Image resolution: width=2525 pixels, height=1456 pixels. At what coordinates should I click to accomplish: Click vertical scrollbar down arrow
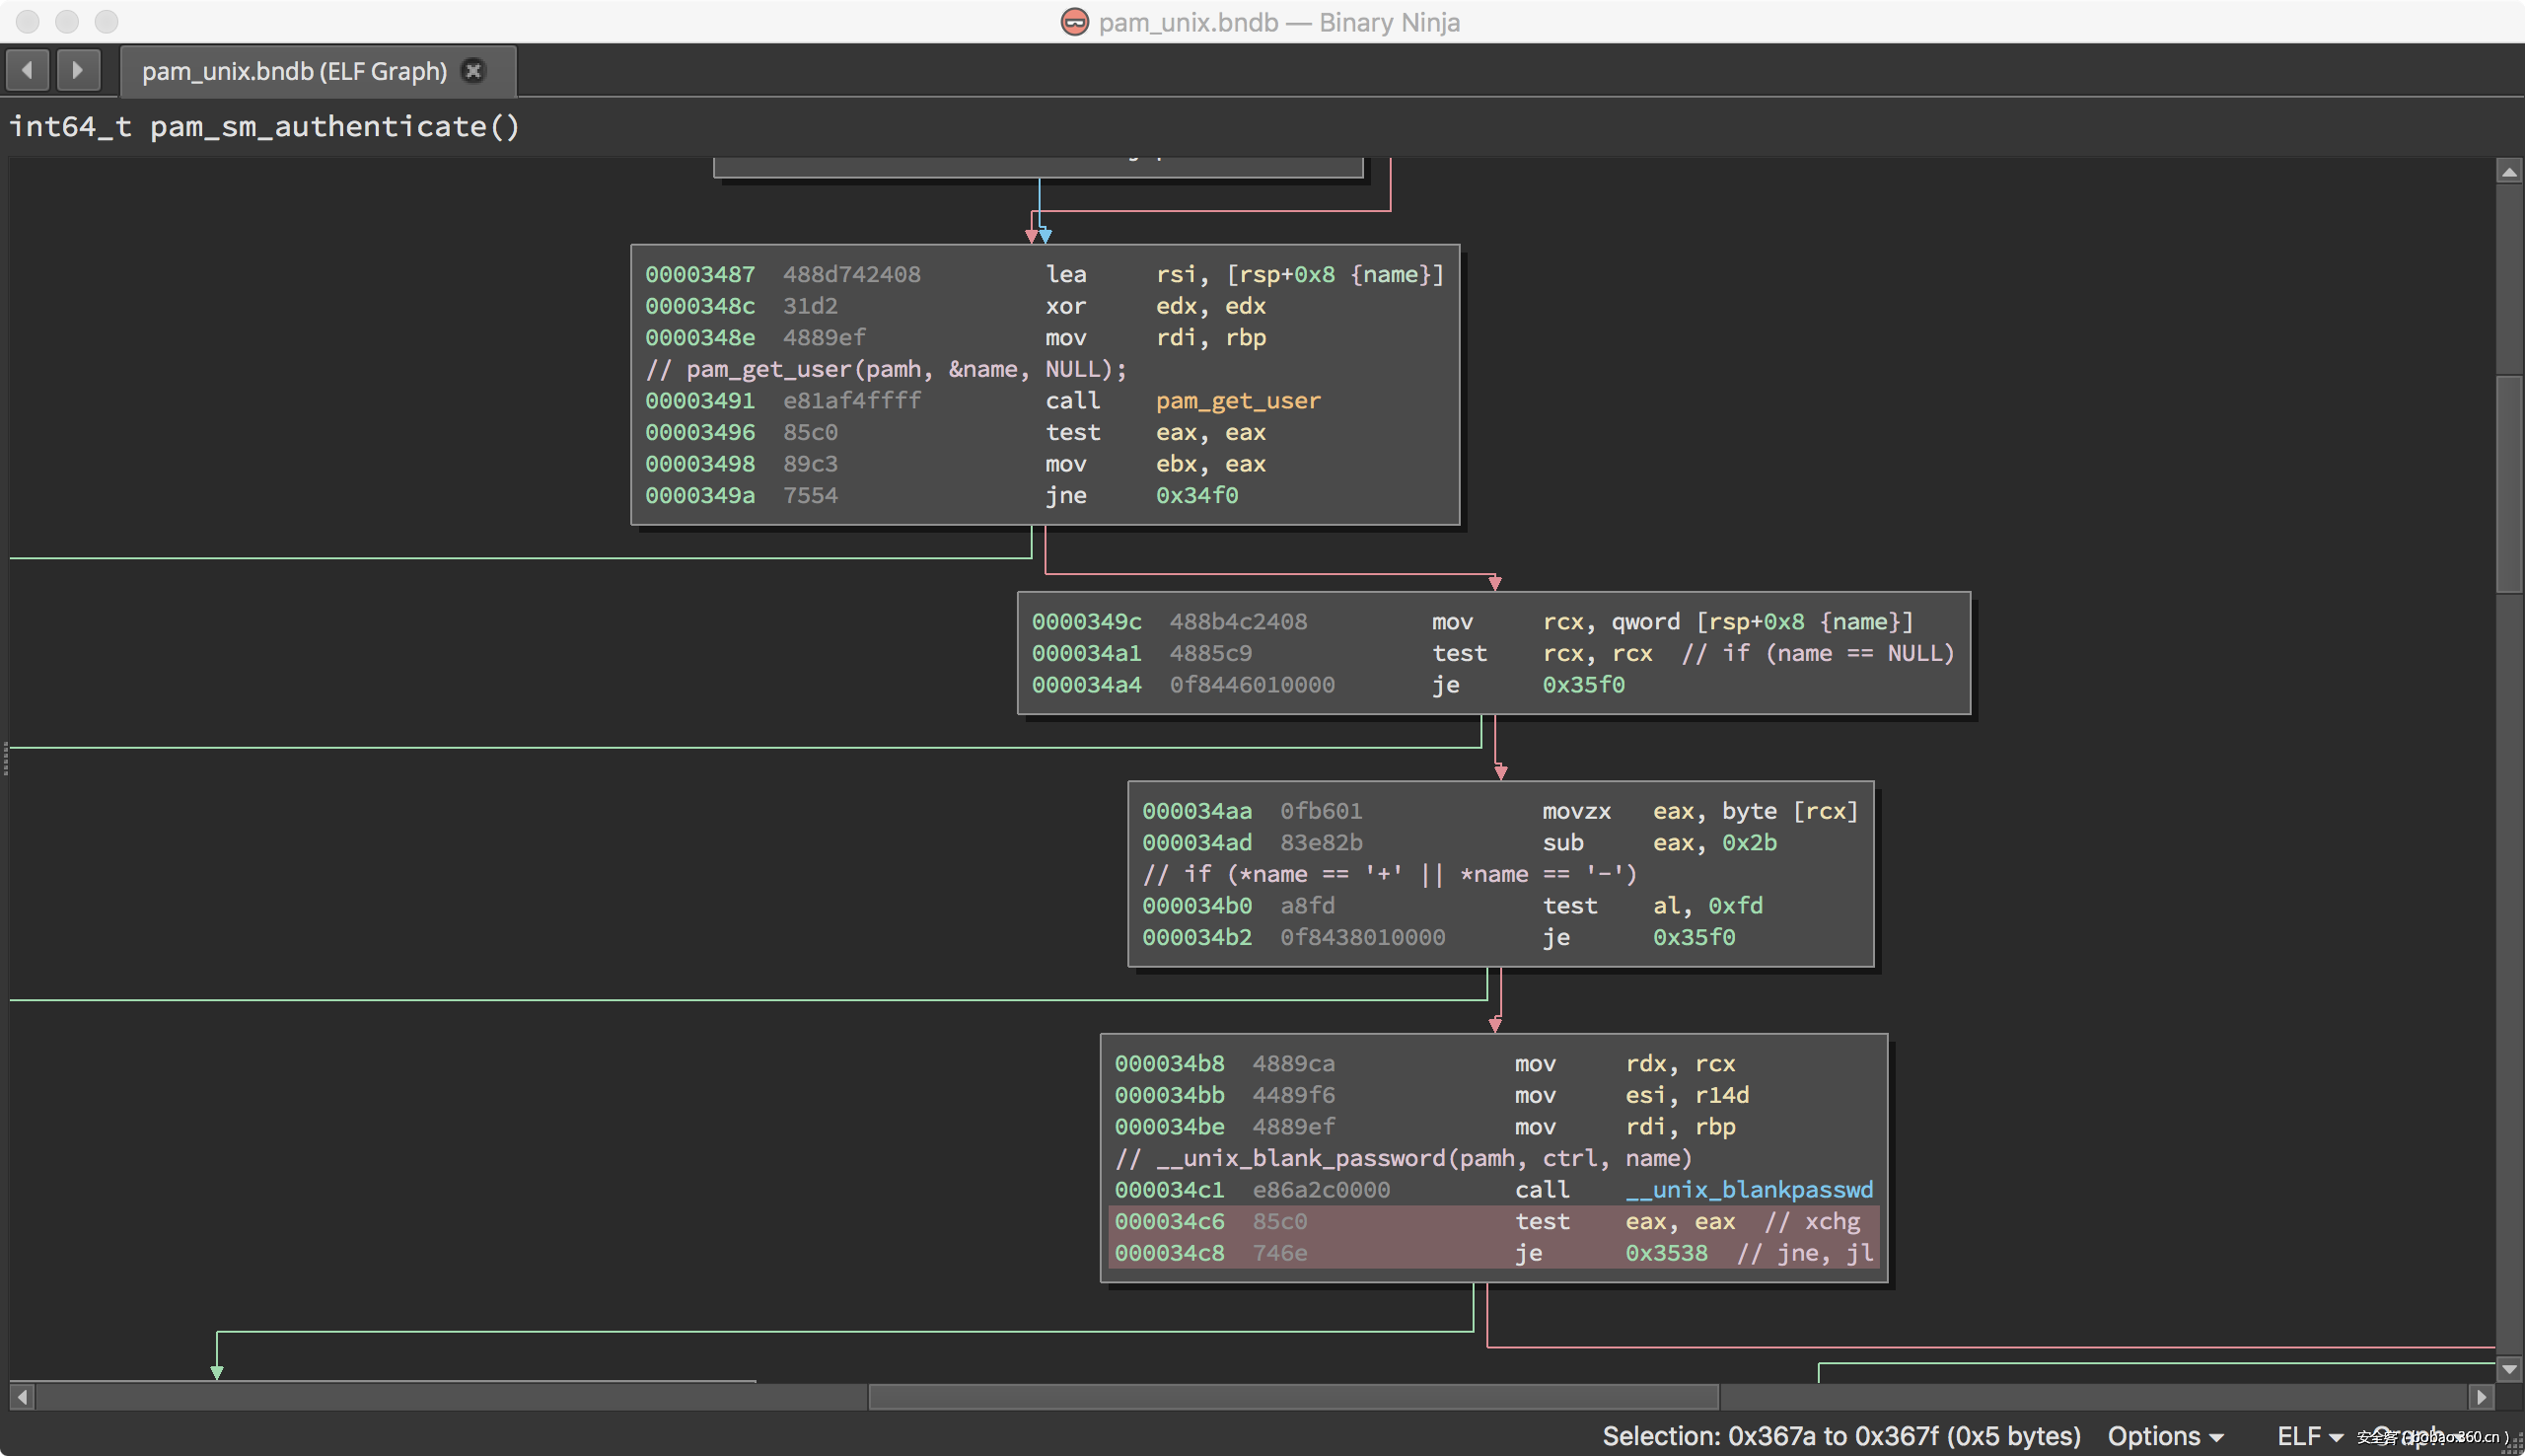(2508, 1368)
